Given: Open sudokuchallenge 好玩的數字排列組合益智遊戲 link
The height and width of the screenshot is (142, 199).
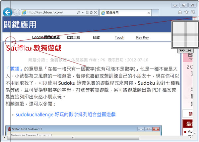Looking at the screenshot, I should pos(66,115).
